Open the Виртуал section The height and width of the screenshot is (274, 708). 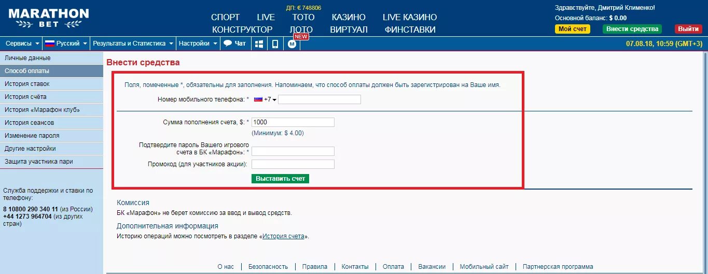point(349,30)
